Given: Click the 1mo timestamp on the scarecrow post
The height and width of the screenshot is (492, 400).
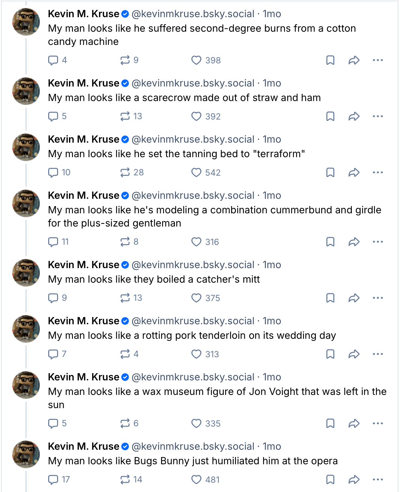Looking at the screenshot, I should coord(272,83).
